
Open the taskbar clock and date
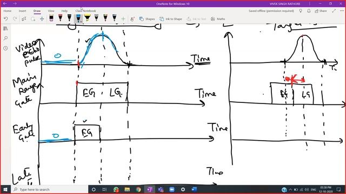[x=326, y=189]
